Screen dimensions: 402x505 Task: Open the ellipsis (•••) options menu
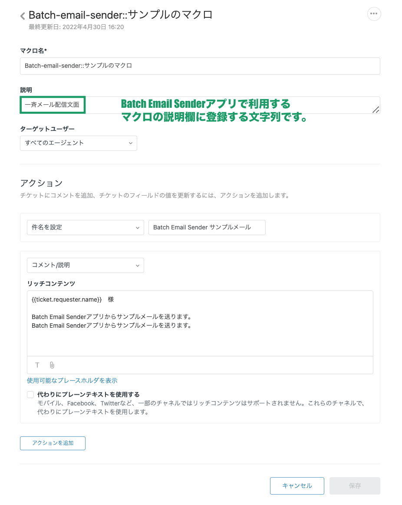[x=374, y=13]
